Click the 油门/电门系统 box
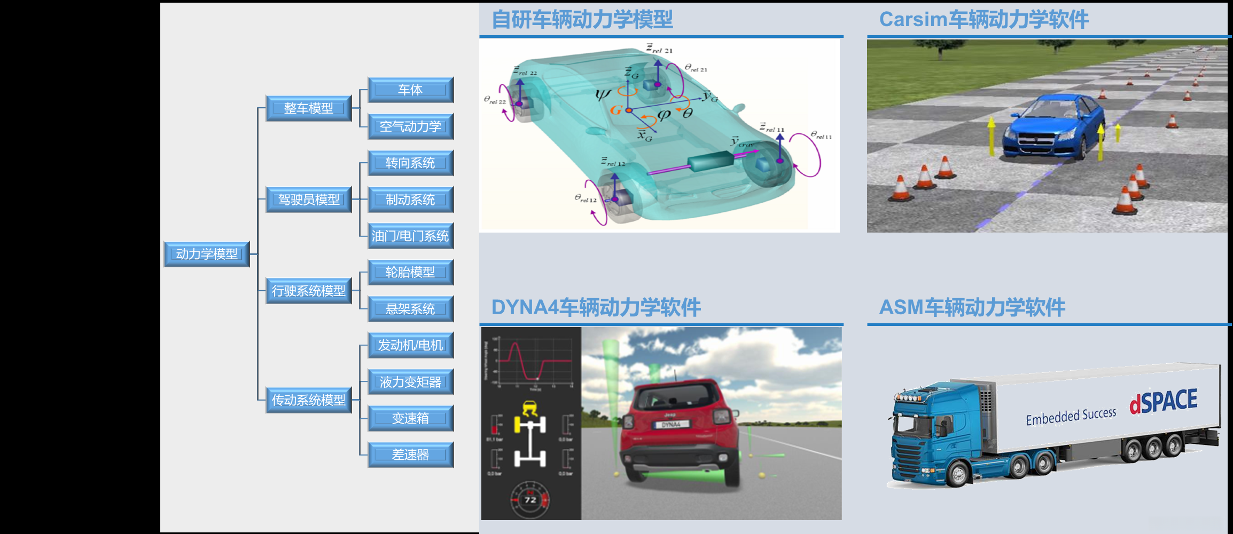Screen dimensions: 1233x534 coord(411,236)
